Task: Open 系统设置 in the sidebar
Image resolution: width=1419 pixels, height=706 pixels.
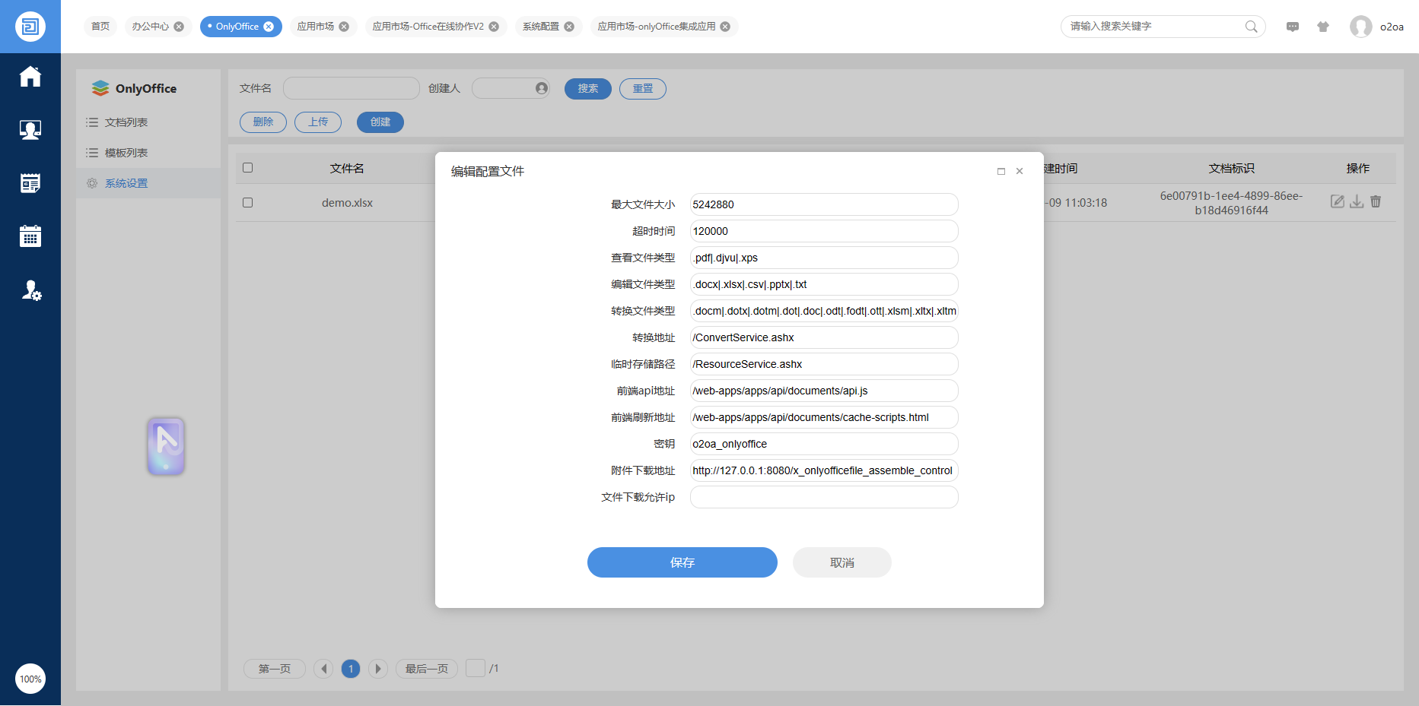Action: click(148, 183)
